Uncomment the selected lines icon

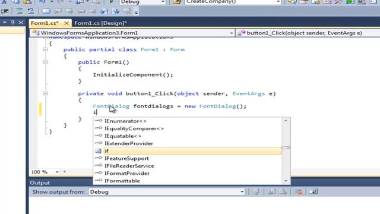[x=31, y=11]
